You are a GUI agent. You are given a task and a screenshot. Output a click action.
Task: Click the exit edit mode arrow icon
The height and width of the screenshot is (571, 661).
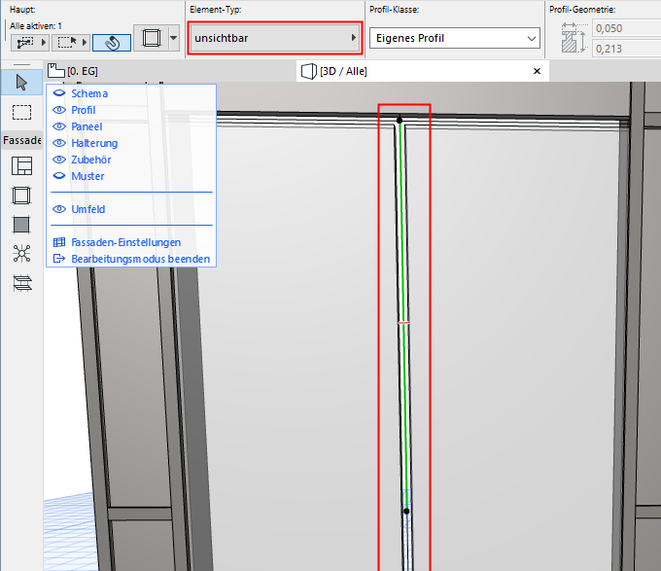coord(59,259)
